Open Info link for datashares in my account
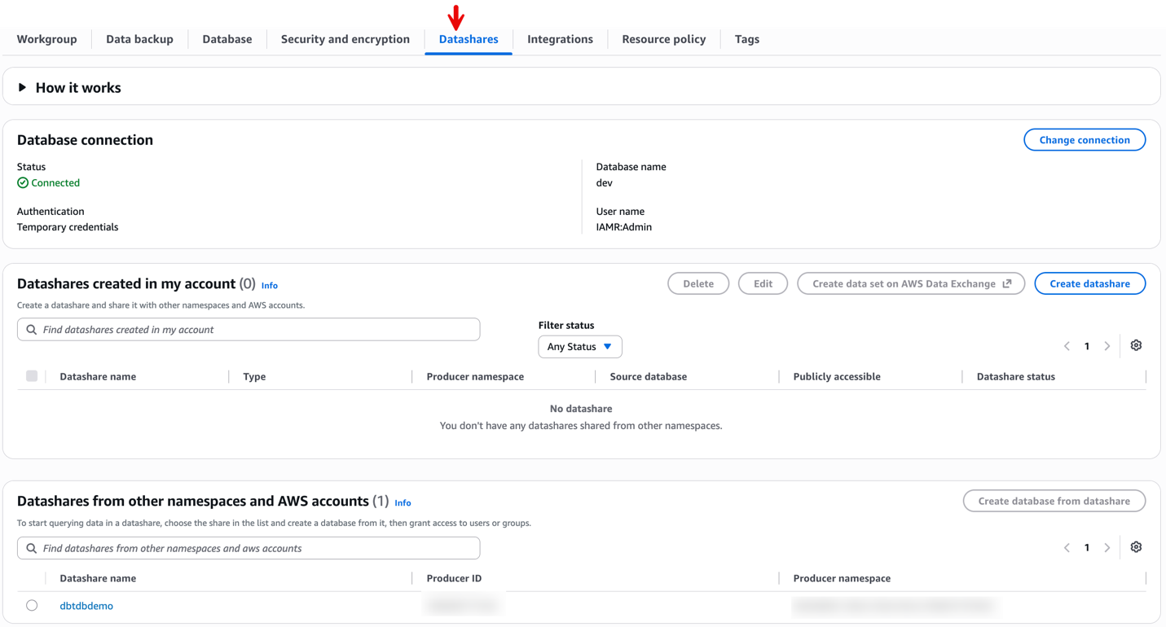 pos(270,286)
